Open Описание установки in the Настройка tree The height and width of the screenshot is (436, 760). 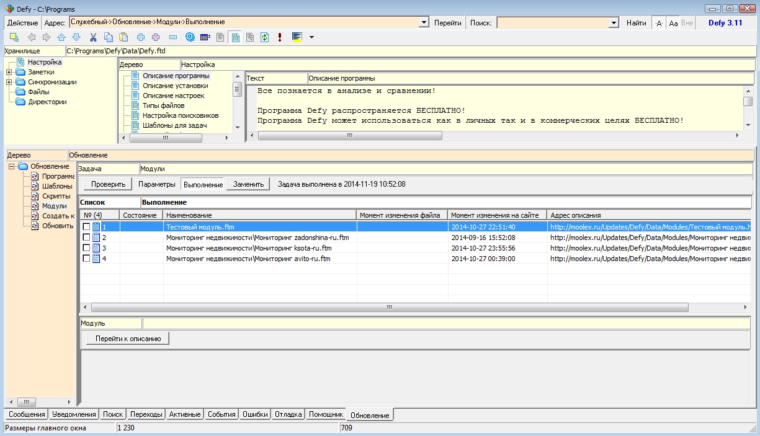click(x=175, y=86)
